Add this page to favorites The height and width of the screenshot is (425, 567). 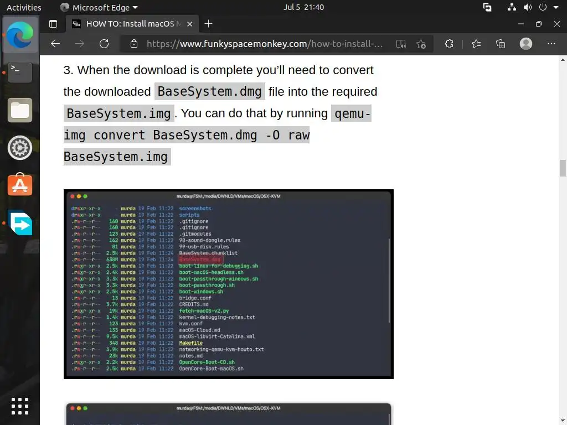pos(421,44)
